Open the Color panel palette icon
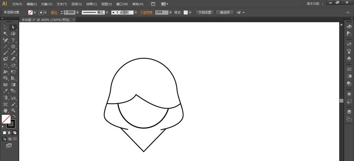This screenshot has height=161, width=354. point(349,26)
